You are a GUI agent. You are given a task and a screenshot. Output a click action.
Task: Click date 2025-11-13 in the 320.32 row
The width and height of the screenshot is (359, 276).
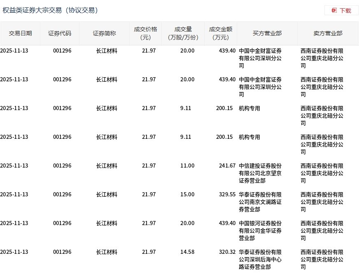click(14, 252)
